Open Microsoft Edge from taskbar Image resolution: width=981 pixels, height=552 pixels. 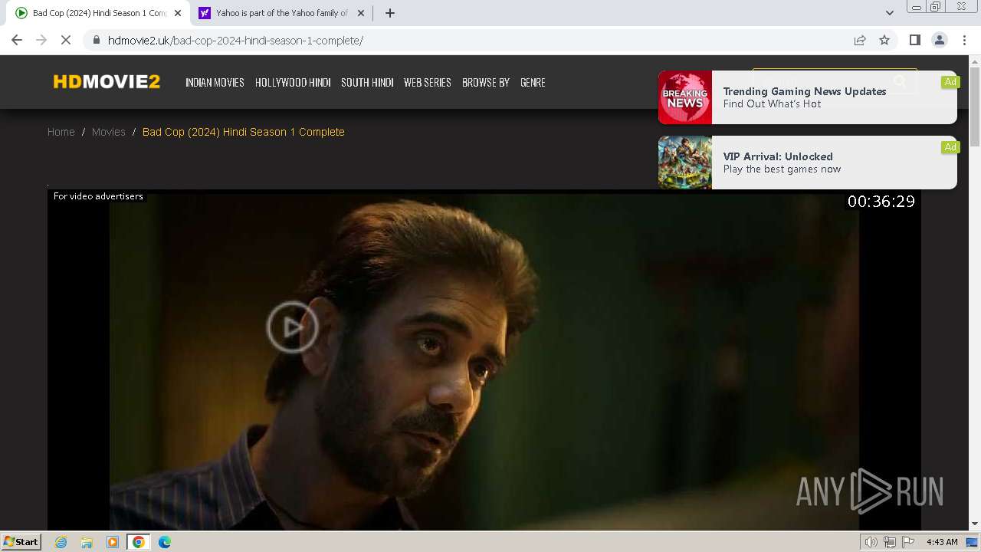point(165,542)
